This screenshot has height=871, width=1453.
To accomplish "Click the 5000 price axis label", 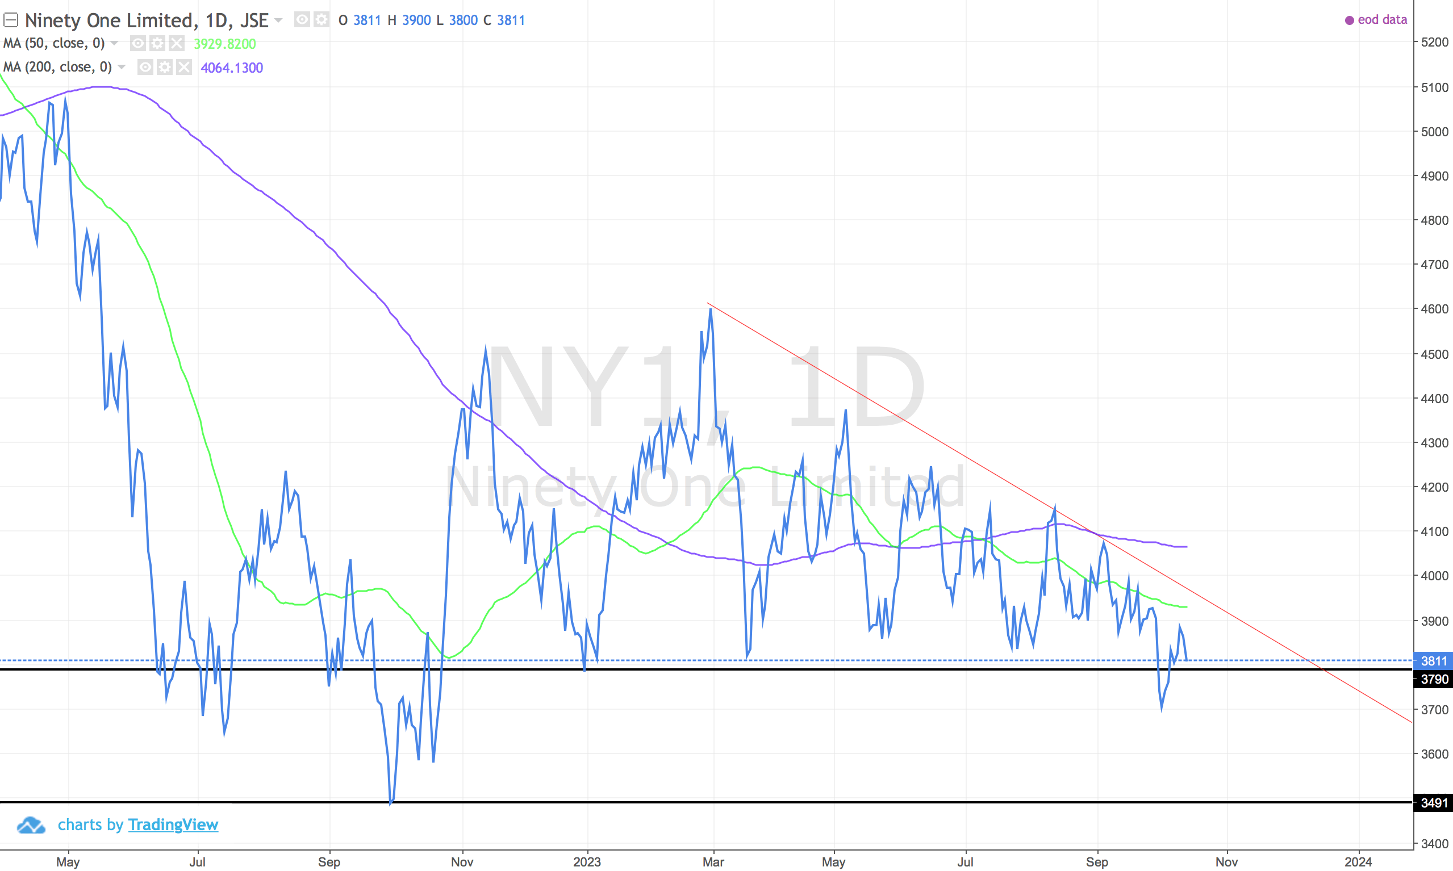I will pyautogui.click(x=1434, y=132).
